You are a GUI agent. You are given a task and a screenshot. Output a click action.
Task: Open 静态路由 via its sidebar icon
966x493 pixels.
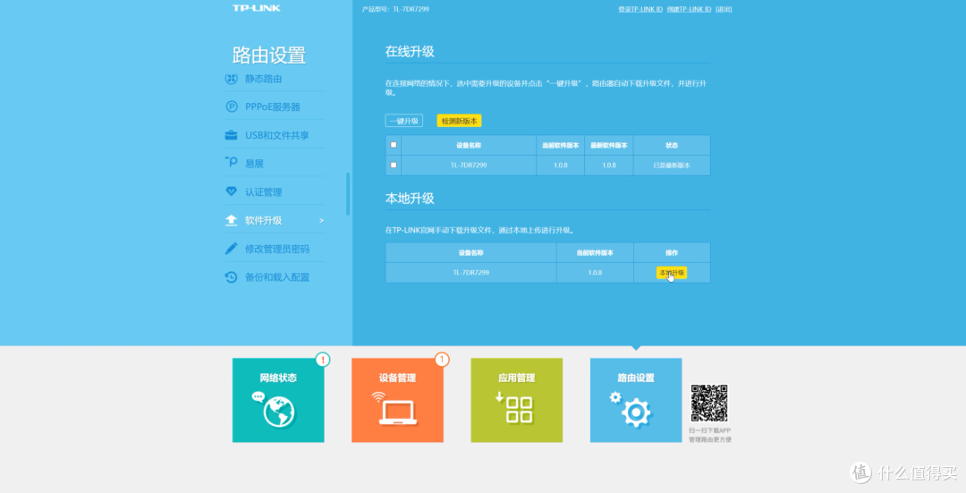point(231,79)
